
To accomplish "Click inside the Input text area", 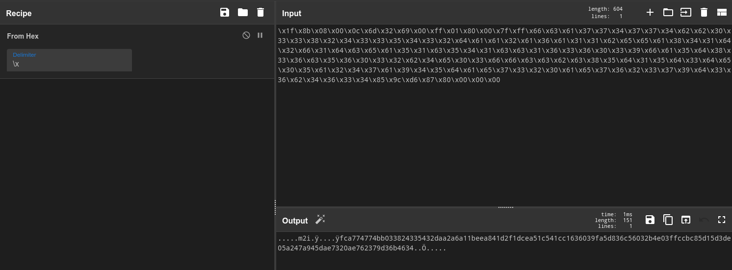I will point(503,142).
